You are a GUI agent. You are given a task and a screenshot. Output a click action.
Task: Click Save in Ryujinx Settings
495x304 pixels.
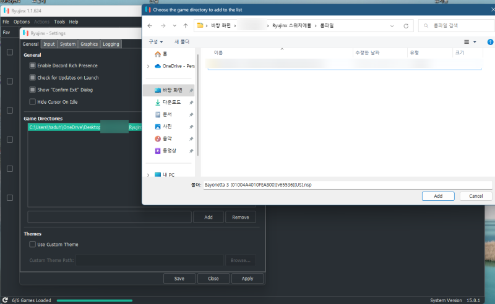pyautogui.click(x=179, y=279)
